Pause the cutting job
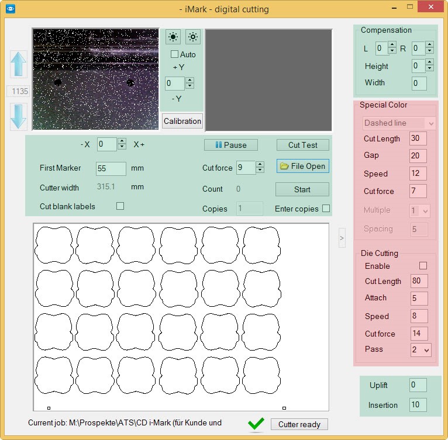The height and width of the screenshot is (440, 448). point(231,145)
